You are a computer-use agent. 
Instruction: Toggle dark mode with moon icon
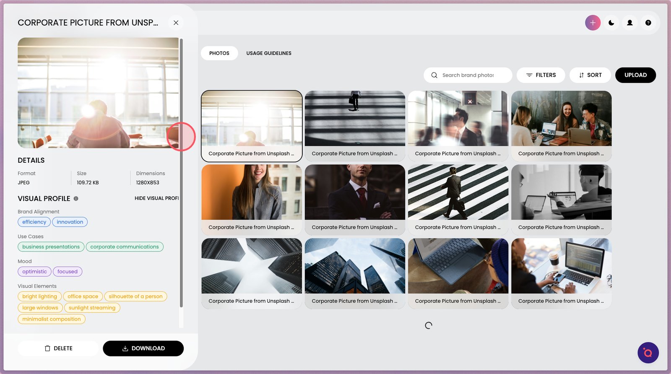coord(611,23)
